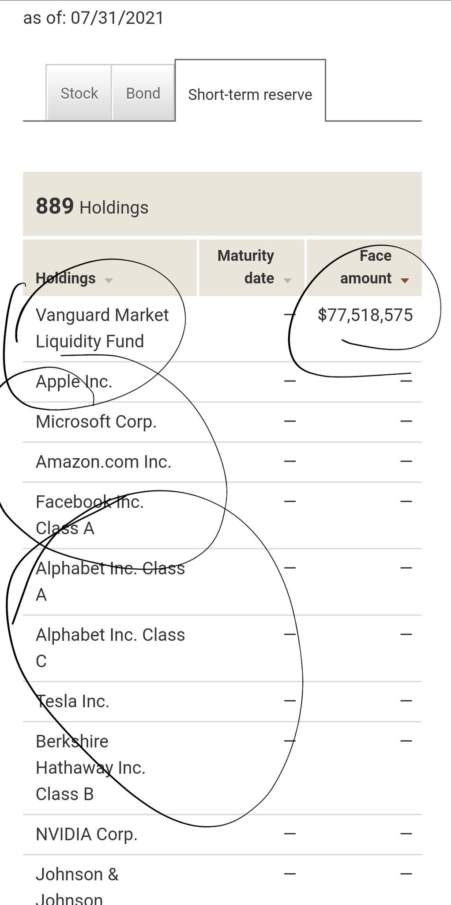This screenshot has width=451, height=905.
Task: Open the Tesla Inc. holding
Action: (x=72, y=701)
